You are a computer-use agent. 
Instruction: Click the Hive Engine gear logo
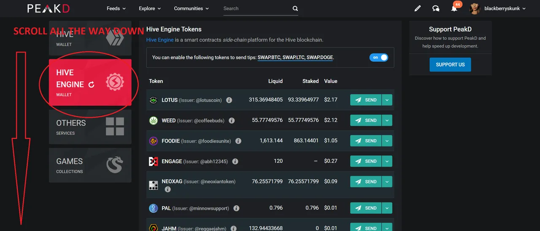114,82
